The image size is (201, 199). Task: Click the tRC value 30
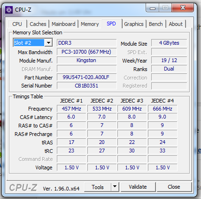point(132,151)
